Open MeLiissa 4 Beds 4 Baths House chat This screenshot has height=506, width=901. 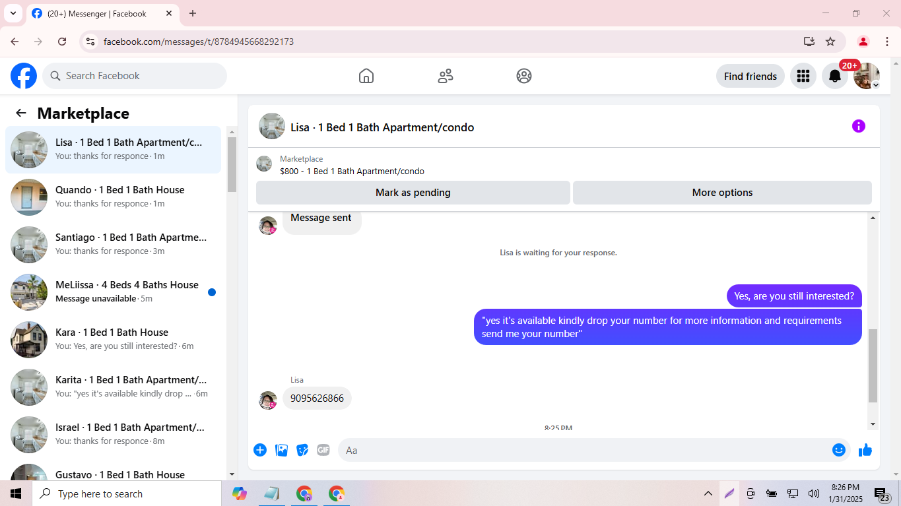click(x=114, y=292)
